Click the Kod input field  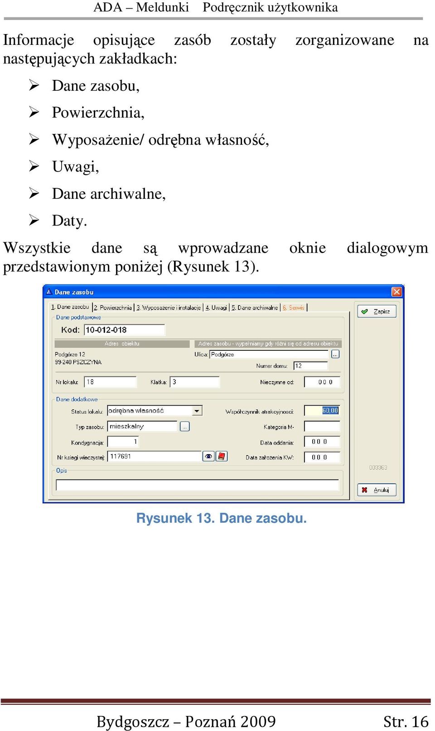coord(125,330)
